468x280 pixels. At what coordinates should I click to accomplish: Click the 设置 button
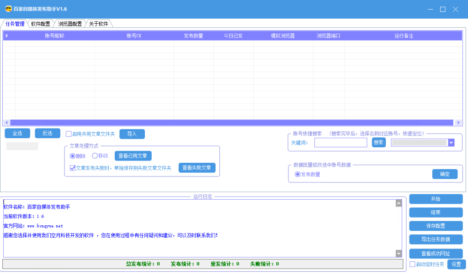(x=457, y=264)
